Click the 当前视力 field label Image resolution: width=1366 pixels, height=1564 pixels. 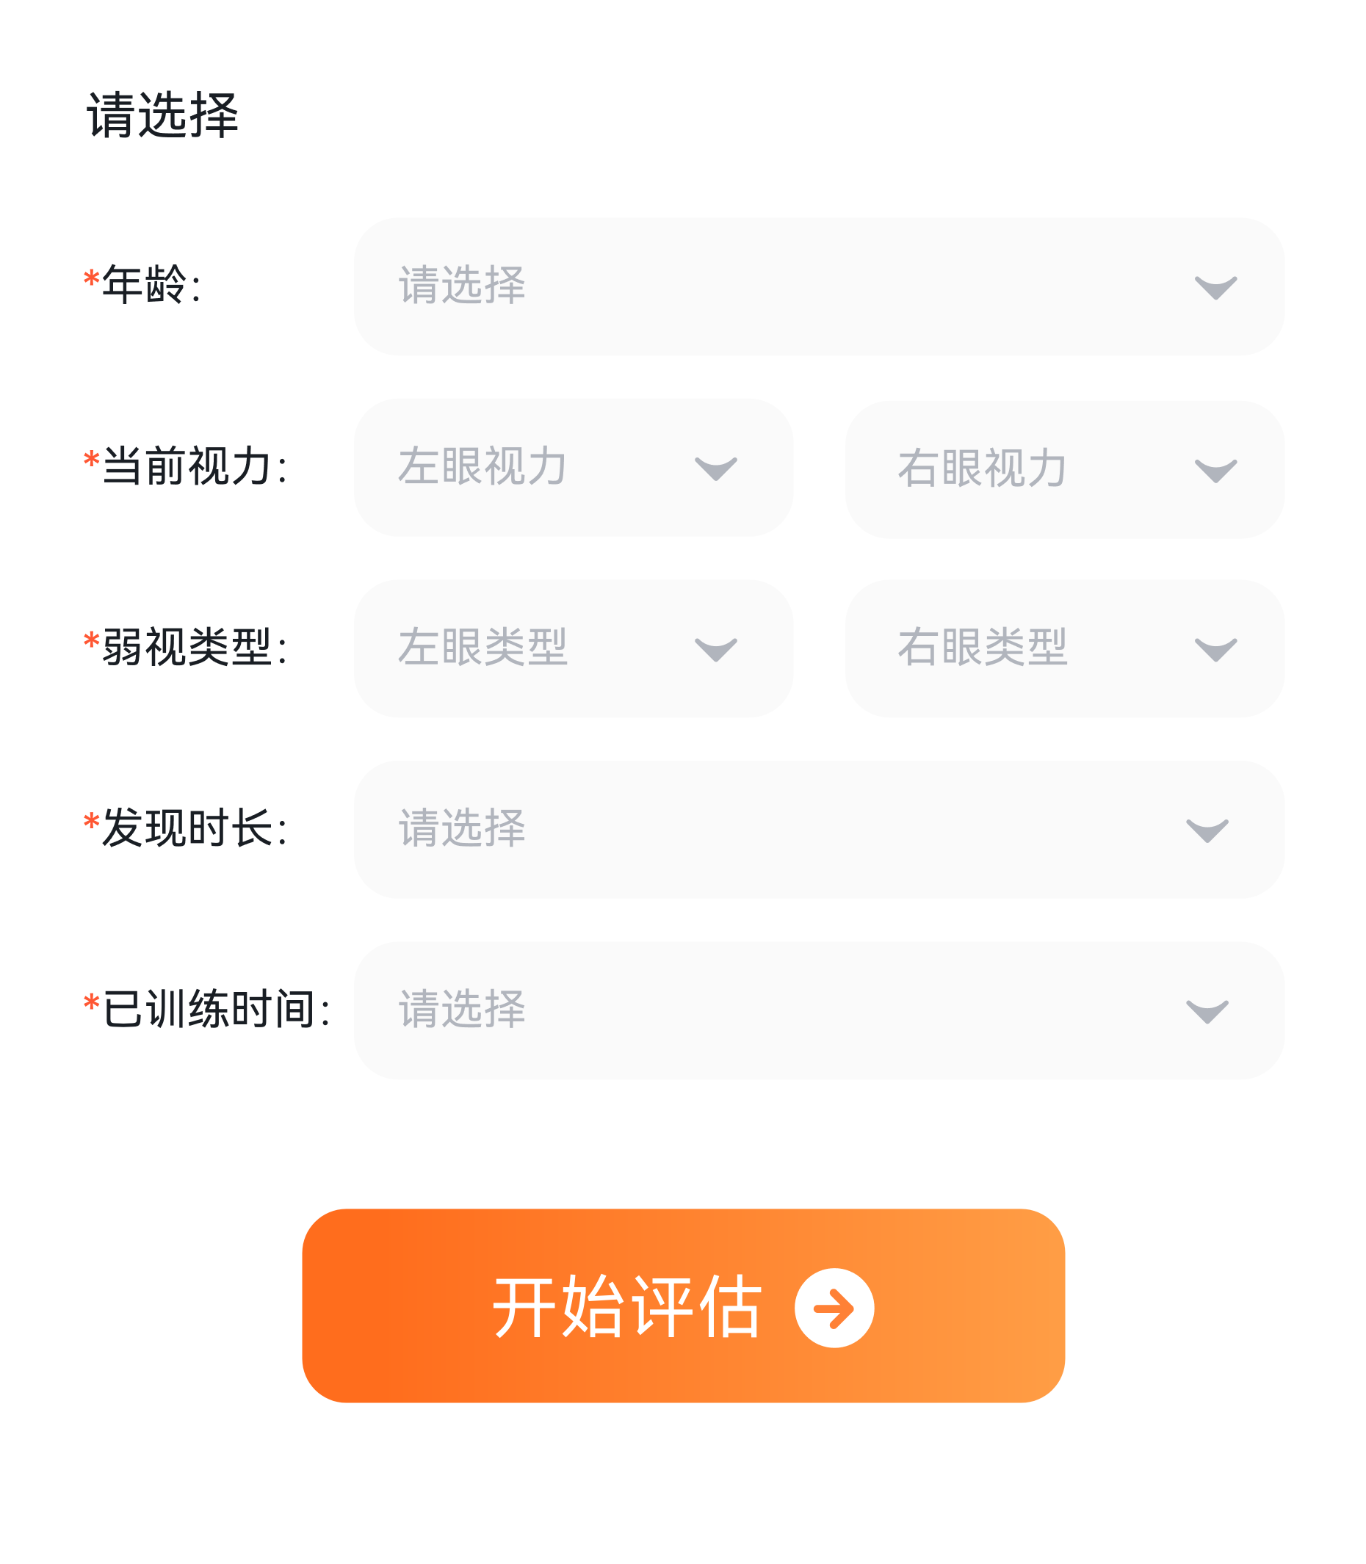[x=187, y=466]
